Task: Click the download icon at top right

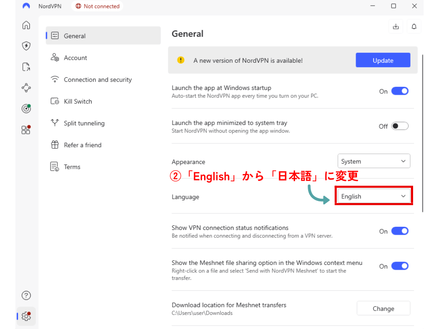Action: pyautogui.click(x=396, y=27)
